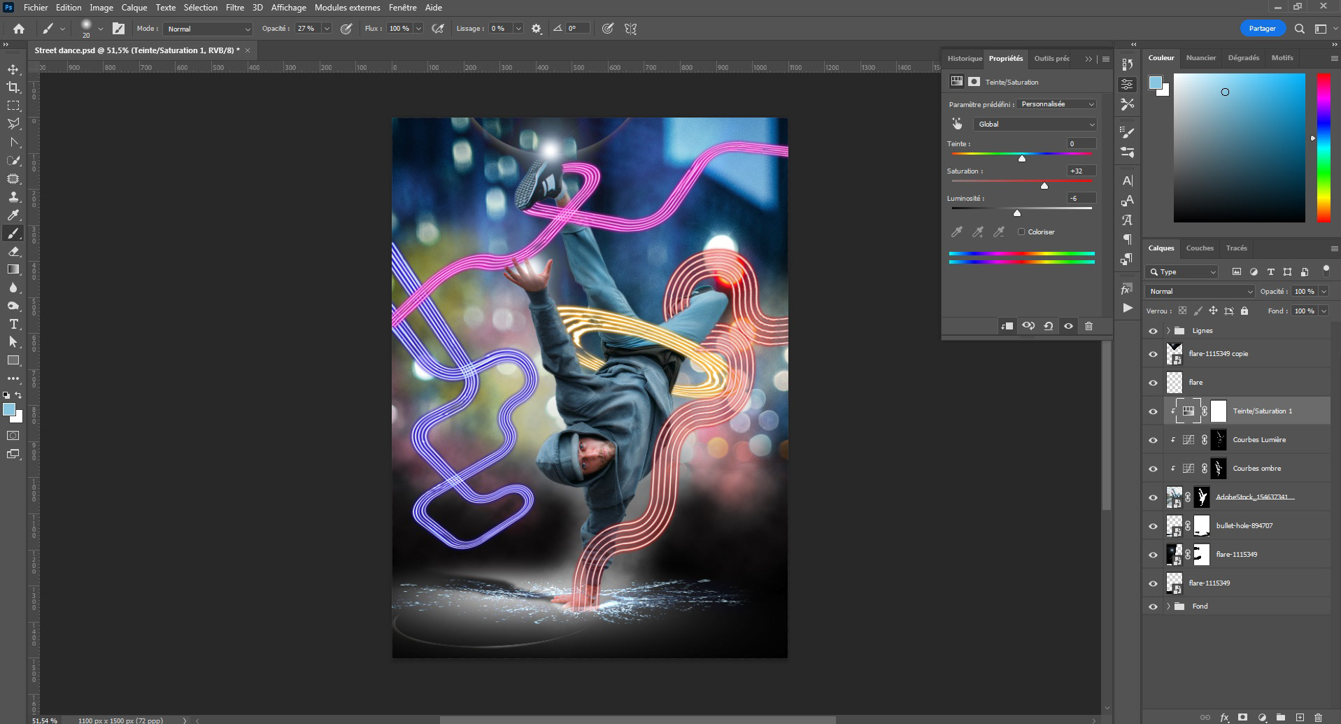Open the Fichier menu
This screenshot has width=1341, height=724.
click(36, 8)
